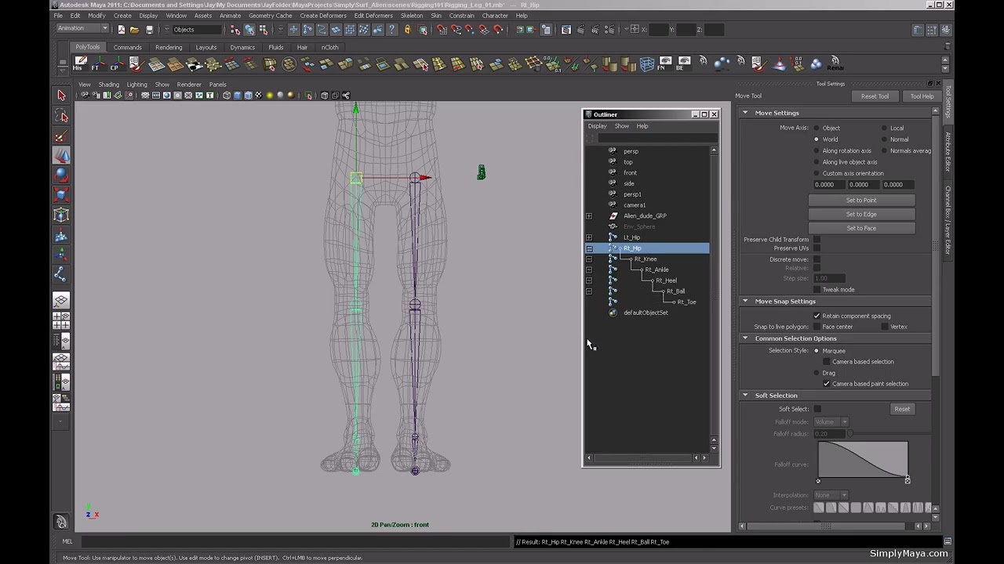The image size is (1004, 564).
Task: Enable Preserve UVs checkbox
Action: click(x=817, y=248)
